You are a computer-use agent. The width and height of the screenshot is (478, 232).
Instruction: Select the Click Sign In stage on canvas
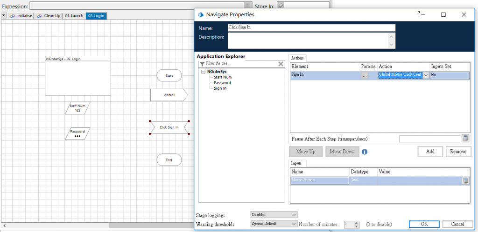tap(169, 127)
